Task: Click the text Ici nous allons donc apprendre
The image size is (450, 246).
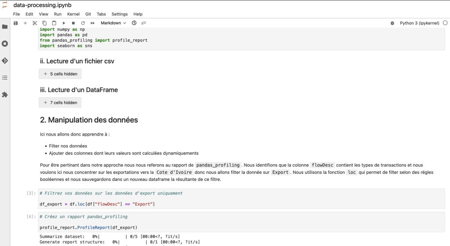Action: tap(75, 134)
